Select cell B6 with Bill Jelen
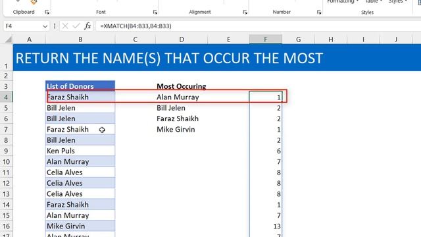The image size is (421, 237). click(80, 118)
